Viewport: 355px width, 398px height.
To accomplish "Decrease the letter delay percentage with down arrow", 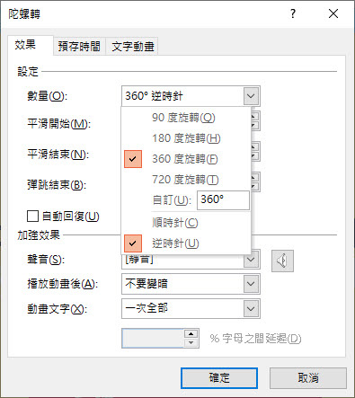I will pyautogui.click(x=191, y=342).
